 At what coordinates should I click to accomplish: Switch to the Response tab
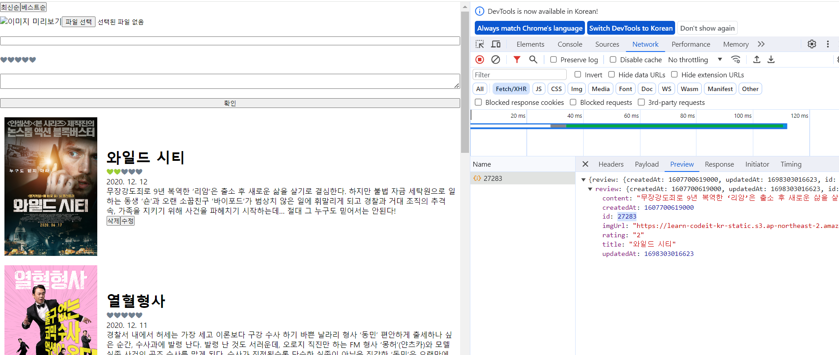[719, 164]
